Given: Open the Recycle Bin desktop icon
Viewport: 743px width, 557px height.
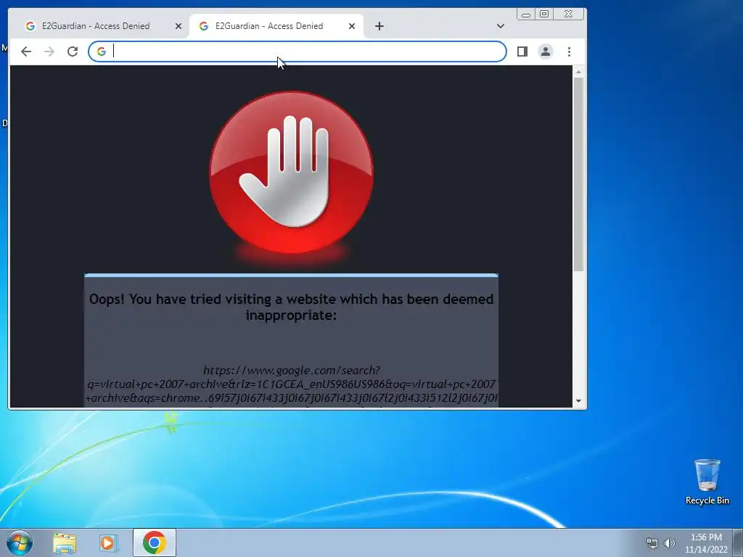Looking at the screenshot, I should (x=707, y=482).
